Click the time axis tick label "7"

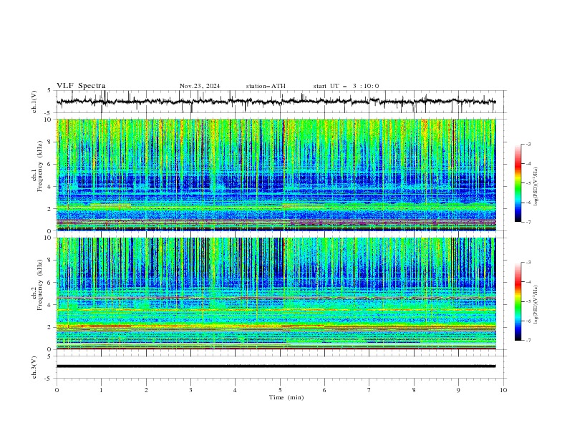[x=369, y=390]
